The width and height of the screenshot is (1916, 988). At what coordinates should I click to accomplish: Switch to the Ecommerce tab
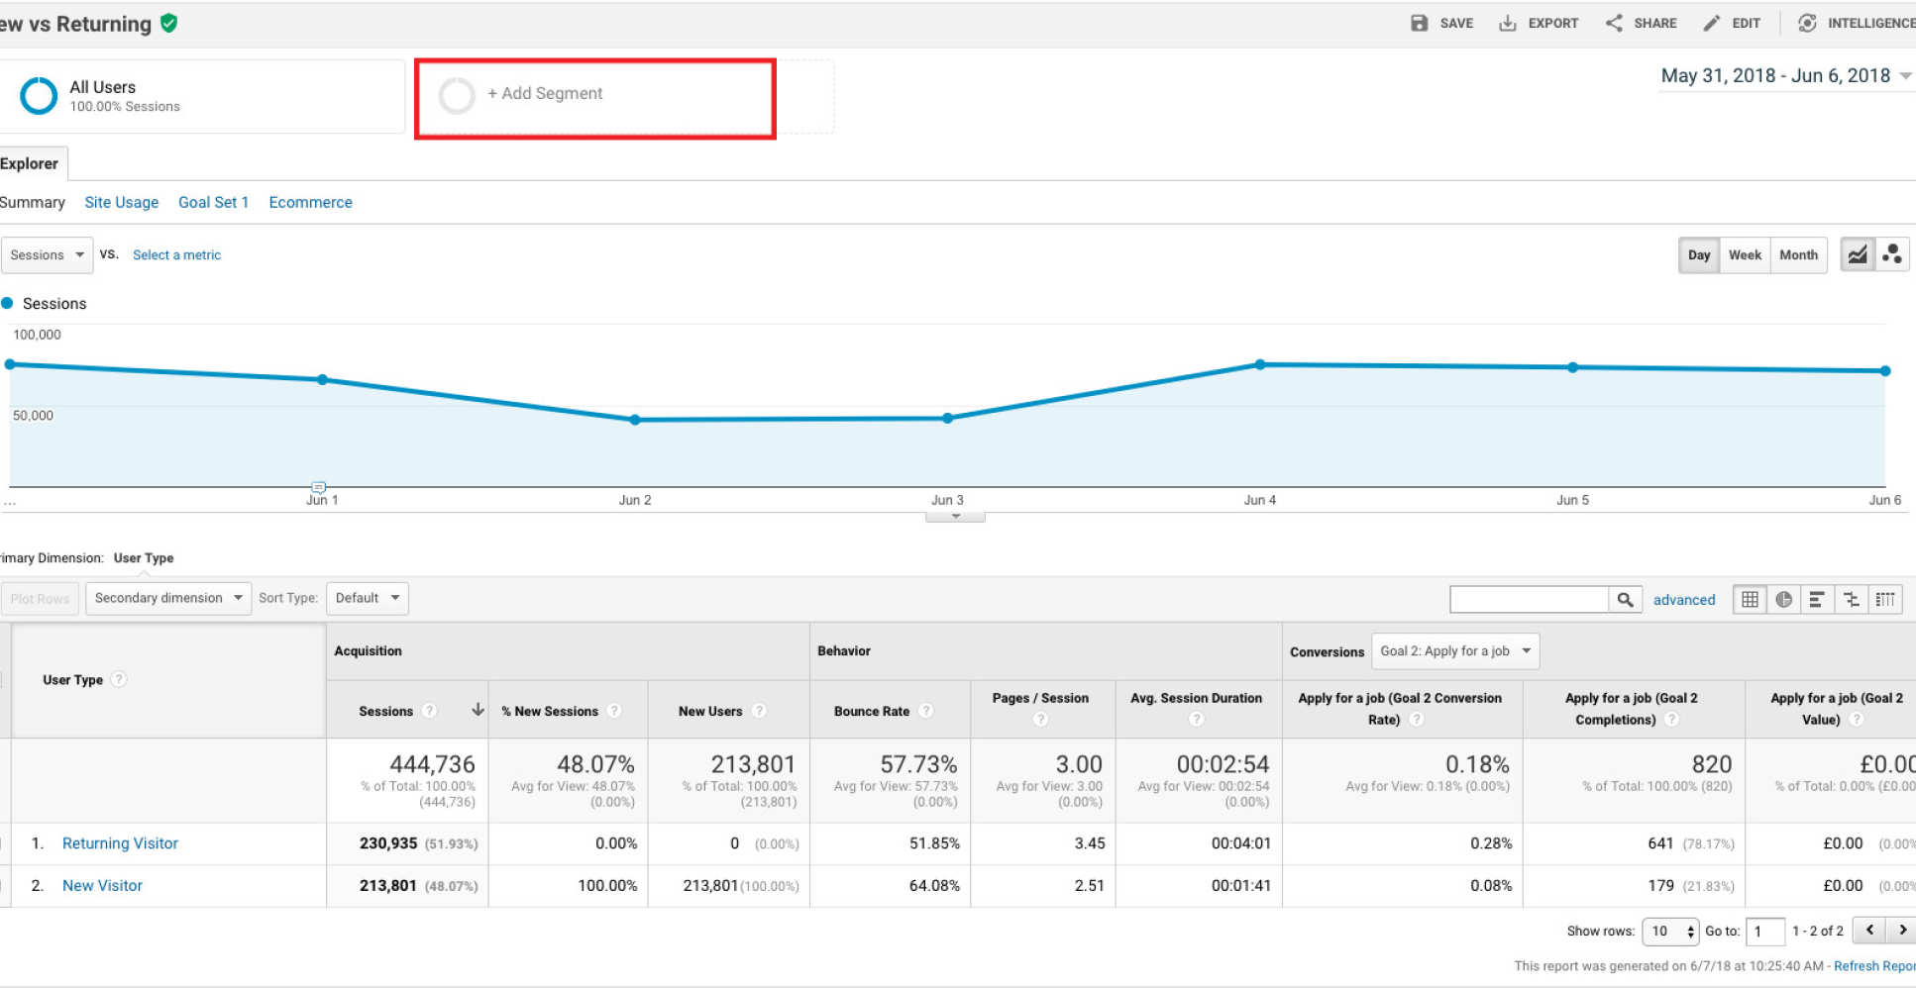pos(310,202)
